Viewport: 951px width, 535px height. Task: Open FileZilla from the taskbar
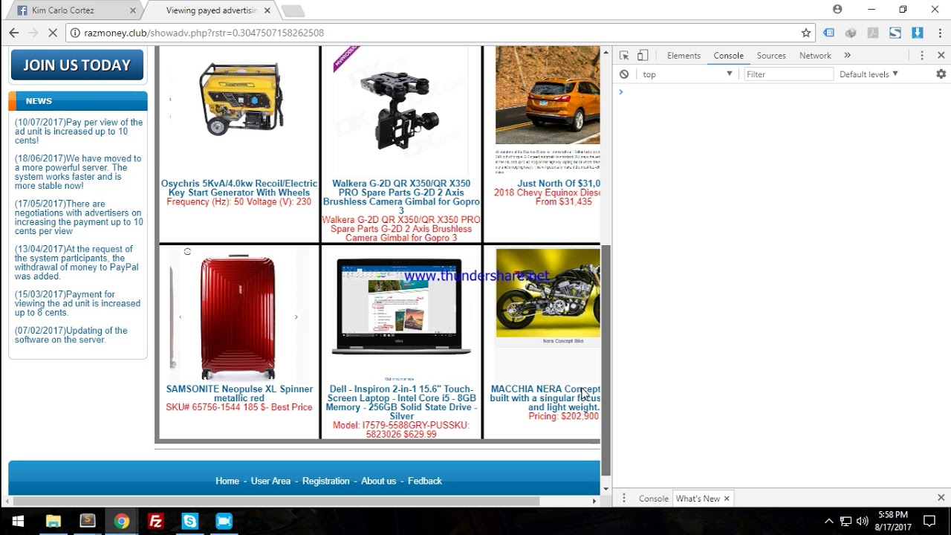(x=155, y=521)
